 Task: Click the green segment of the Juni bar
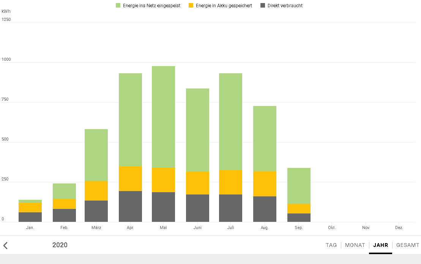pyautogui.click(x=198, y=130)
